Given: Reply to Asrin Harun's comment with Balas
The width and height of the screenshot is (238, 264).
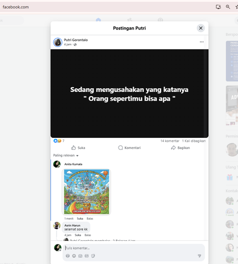Looking at the screenshot, I should [88, 235].
